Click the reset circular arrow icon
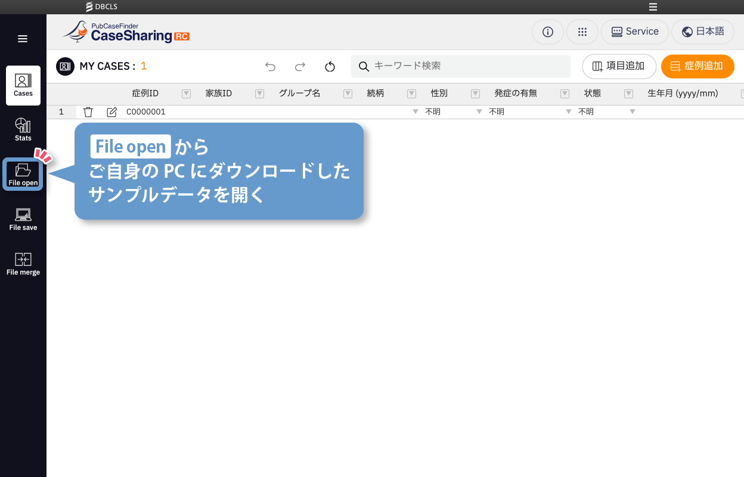The image size is (744, 477). [x=330, y=67]
